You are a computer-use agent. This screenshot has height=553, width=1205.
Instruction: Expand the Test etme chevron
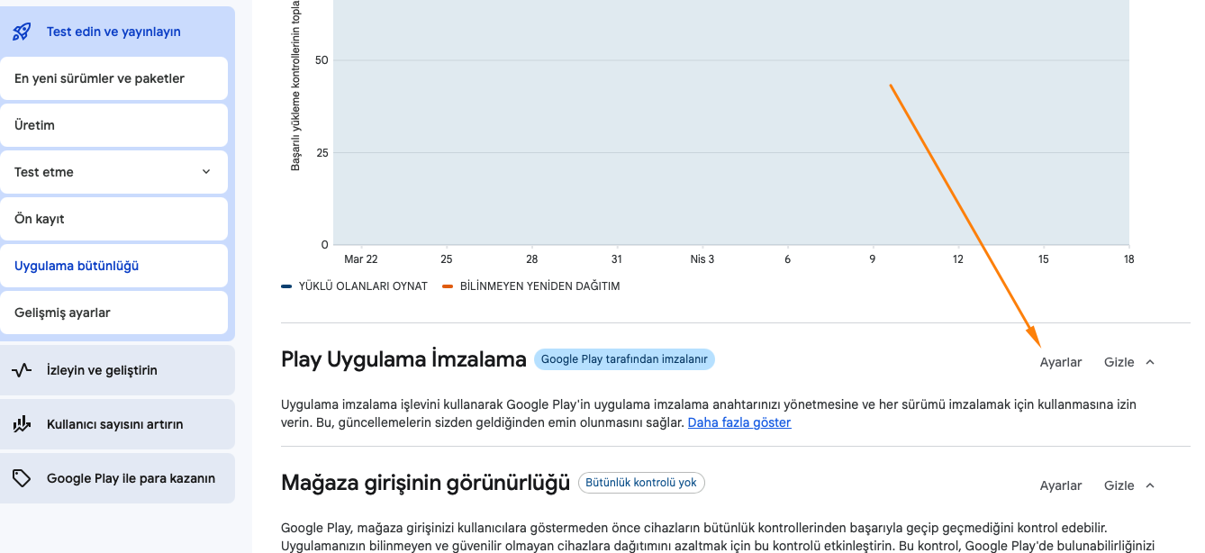(x=206, y=172)
